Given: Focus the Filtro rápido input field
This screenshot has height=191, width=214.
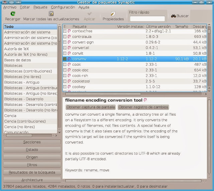Looking at the screenshot, I should tap(147, 19).
